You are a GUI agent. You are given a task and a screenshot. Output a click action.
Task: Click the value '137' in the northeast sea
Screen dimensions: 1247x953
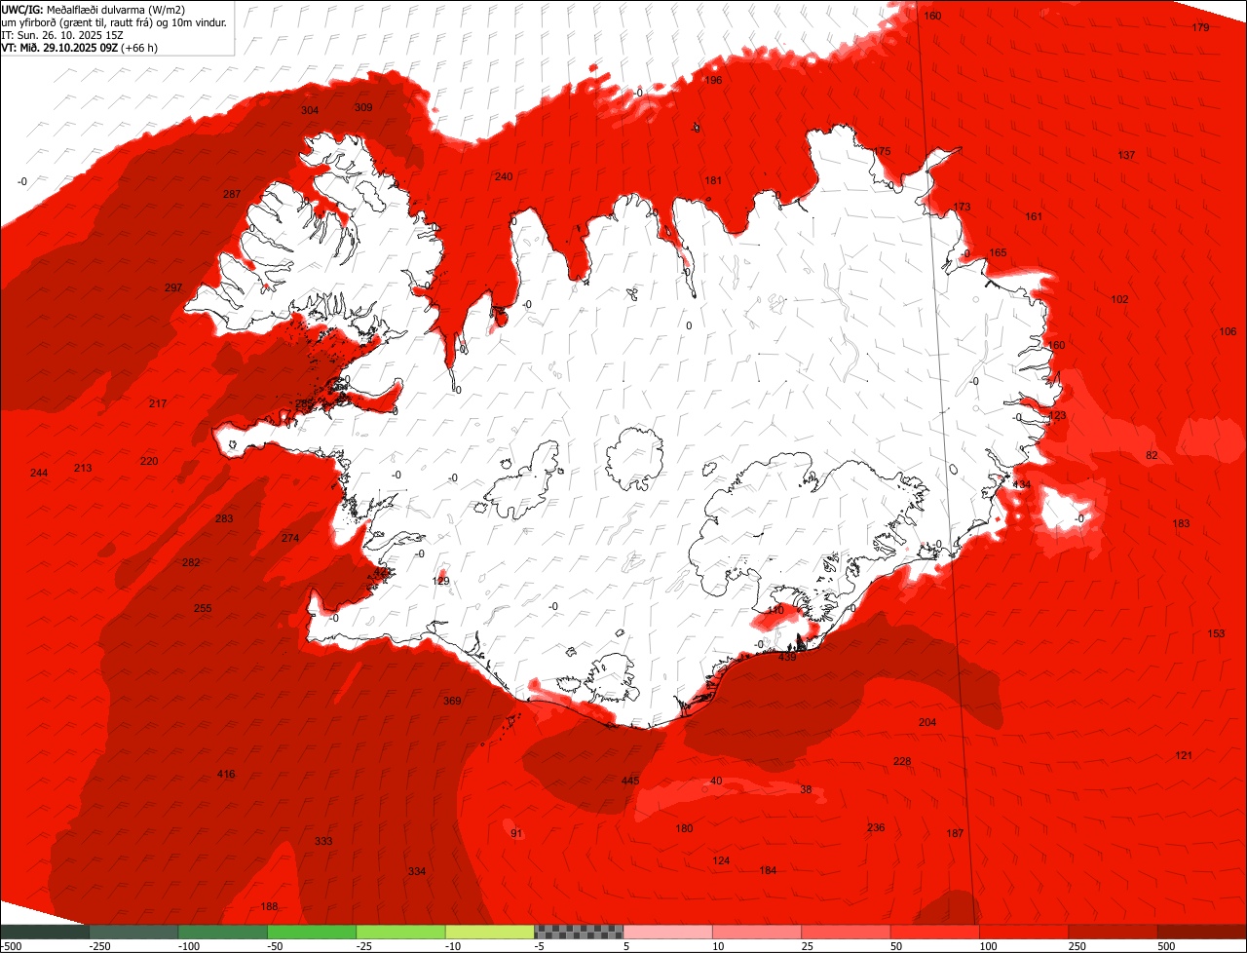[x=1126, y=155]
